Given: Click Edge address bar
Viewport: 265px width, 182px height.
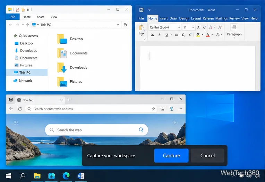Looking at the screenshot, I should pos(91,109).
